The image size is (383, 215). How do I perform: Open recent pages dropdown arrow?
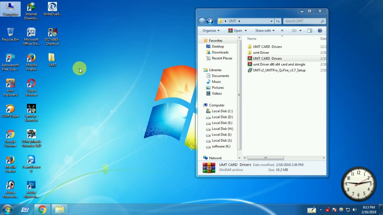click(x=215, y=21)
